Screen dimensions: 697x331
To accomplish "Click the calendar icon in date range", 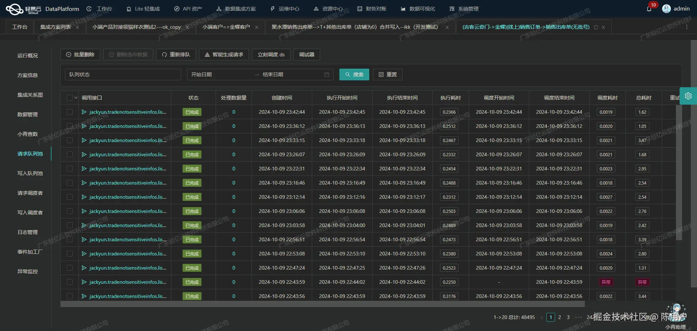I will [x=327, y=74].
